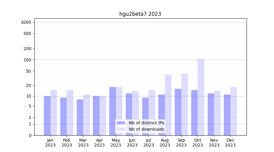This screenshot has height=152, width=274.
Task: Click the 0 y-axis tick label
Action: (30, 135)
